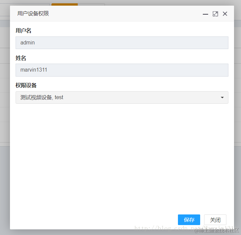Maximize the 用户设备权限 dialog
Viewport: 241px width, 235px height.
(x=215, y=14)
